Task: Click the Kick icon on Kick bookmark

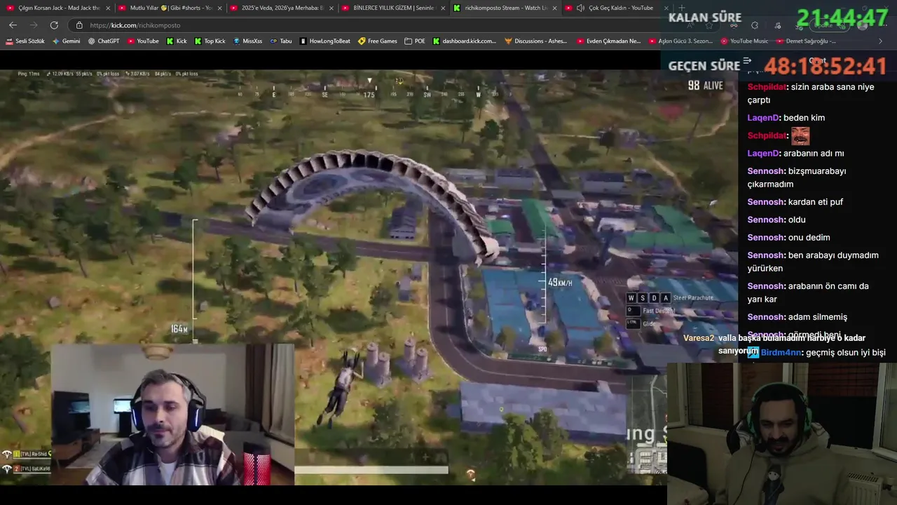Action: point(170,41)
